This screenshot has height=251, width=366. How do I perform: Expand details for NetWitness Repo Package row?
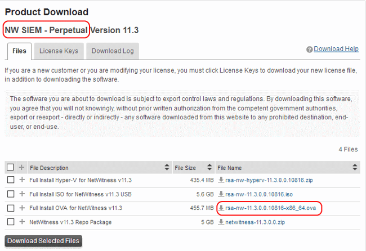[x=22, y=222]
